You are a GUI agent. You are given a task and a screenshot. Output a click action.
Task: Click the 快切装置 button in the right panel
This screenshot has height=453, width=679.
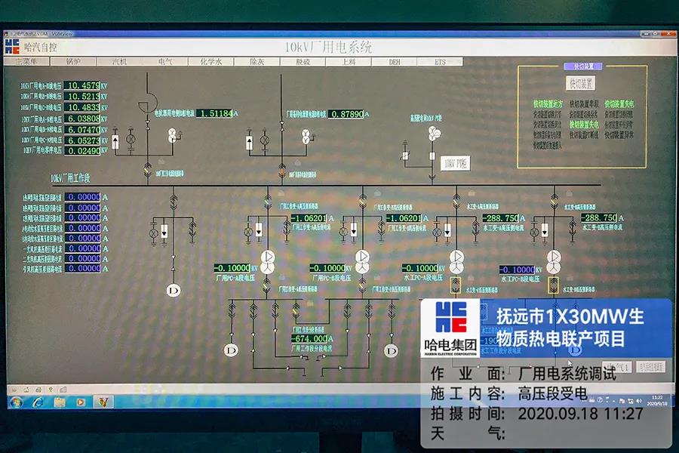point(581,82)
